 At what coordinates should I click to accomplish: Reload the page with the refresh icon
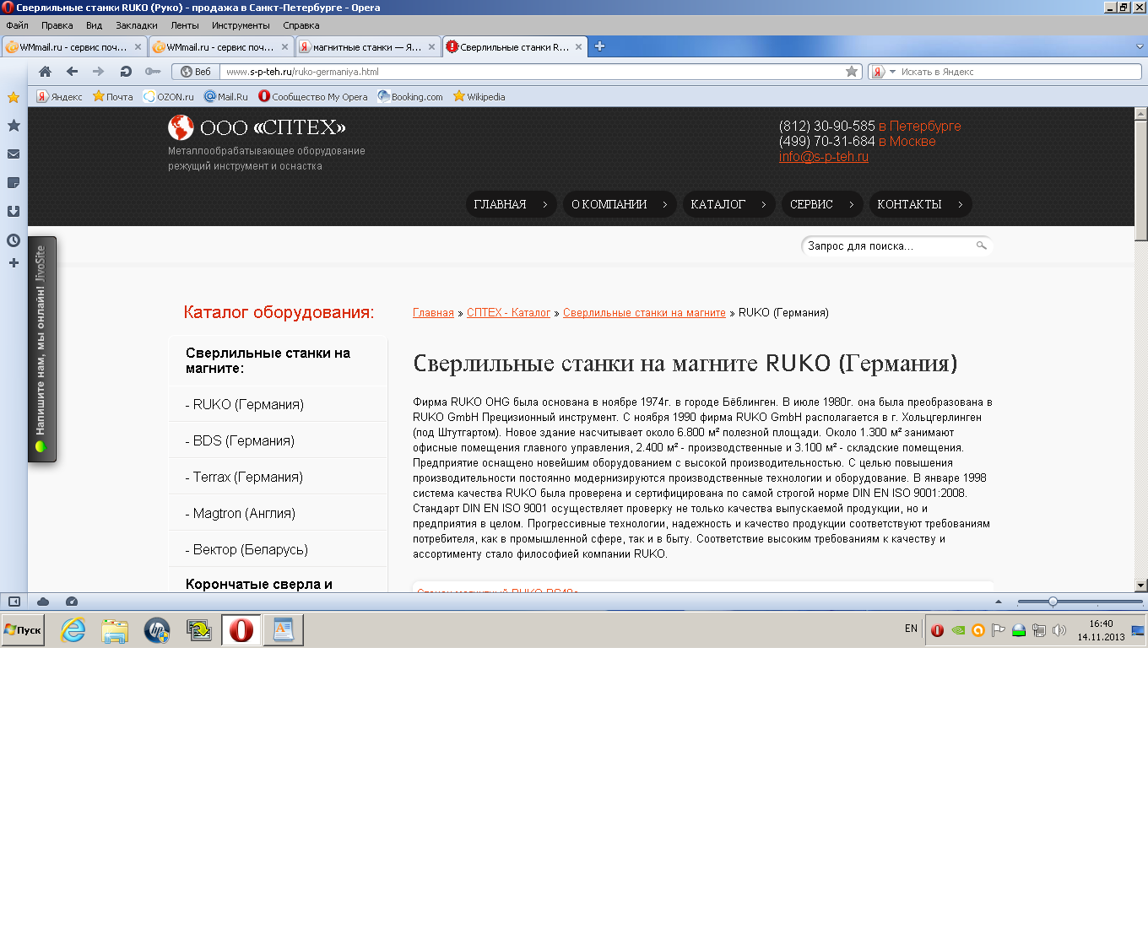click(126, 72)
